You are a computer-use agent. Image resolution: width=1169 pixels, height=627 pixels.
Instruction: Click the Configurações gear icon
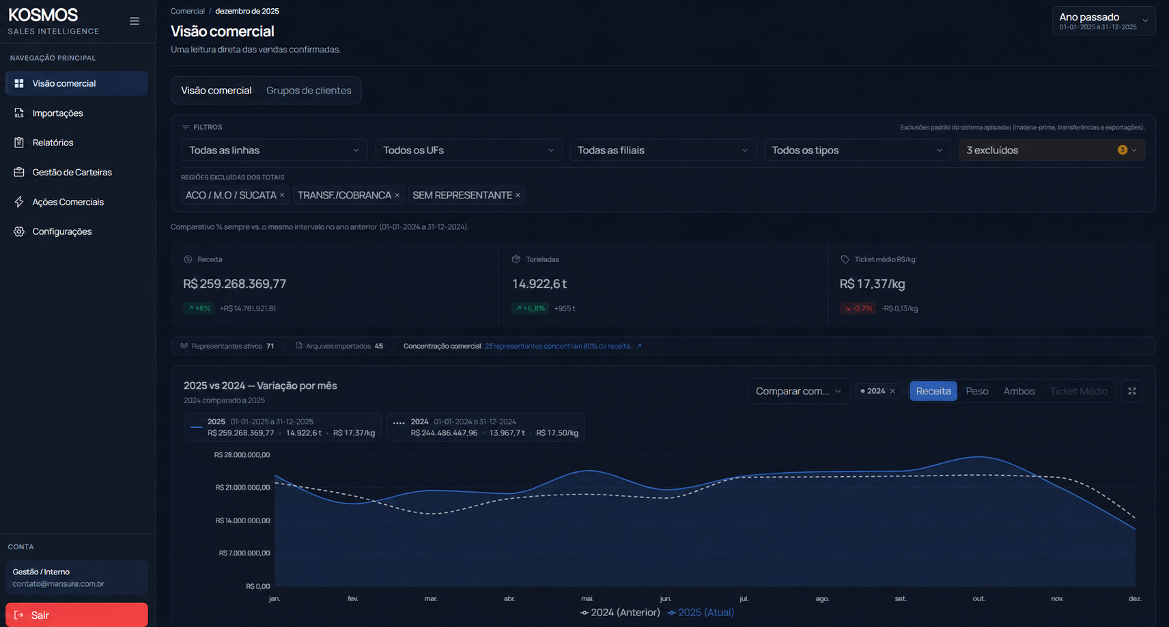(x=19, y=231)
